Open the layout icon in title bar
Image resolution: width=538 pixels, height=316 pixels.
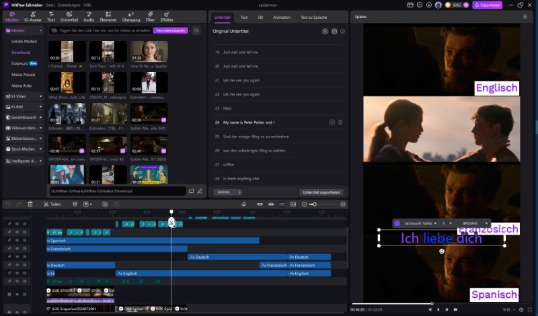point(410,5)
